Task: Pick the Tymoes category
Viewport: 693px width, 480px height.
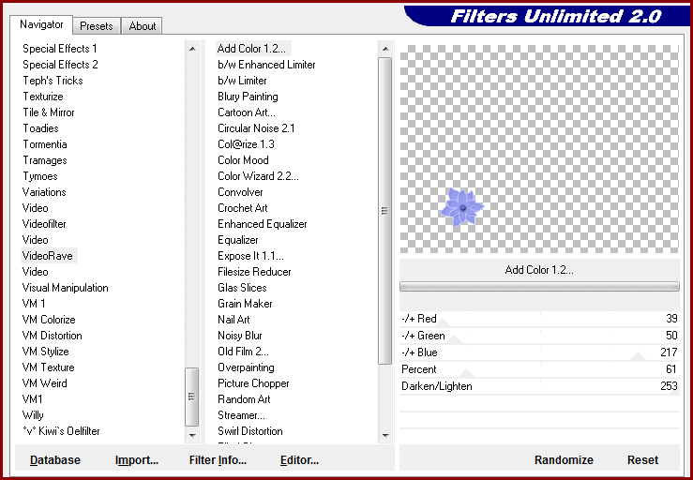Action: [39, 176]
